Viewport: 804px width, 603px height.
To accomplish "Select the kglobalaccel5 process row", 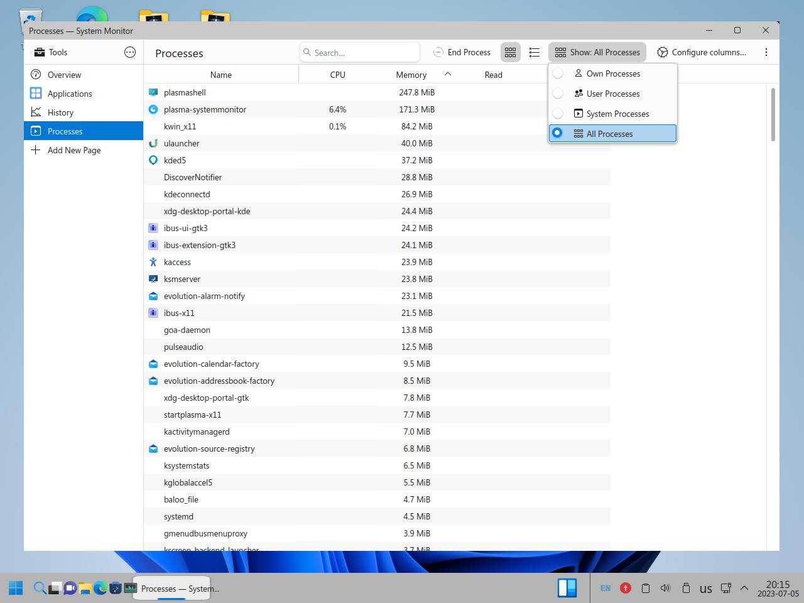I will pyautogui.click(x=377, y=482).
